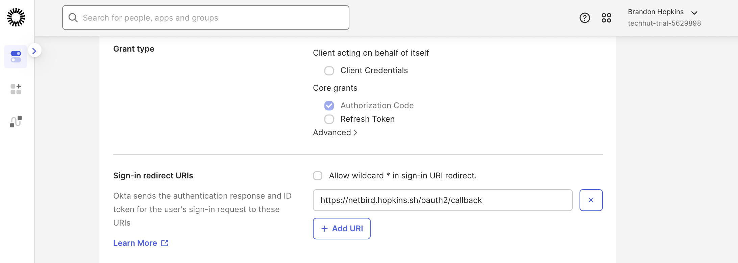
Task: Click the magnifying glass search icon
Action: (73, 18)
